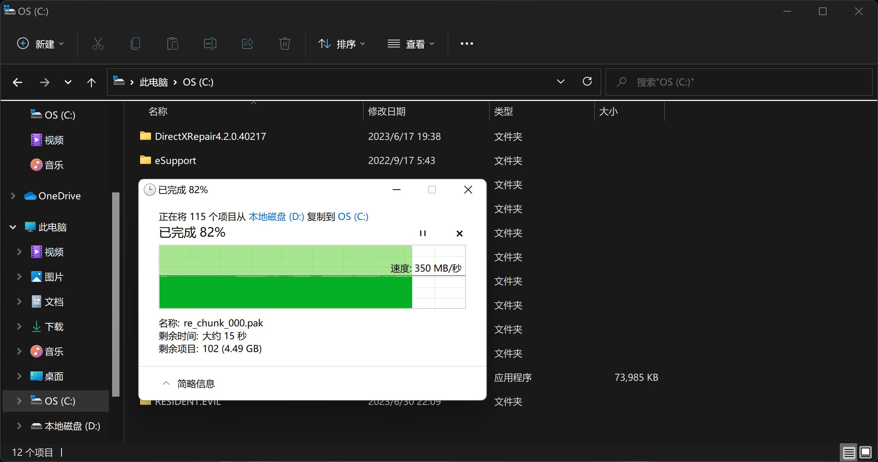This screenshot has width=878, height=462.
Task: Click the Paste clipboard icon
Action: 172,44
